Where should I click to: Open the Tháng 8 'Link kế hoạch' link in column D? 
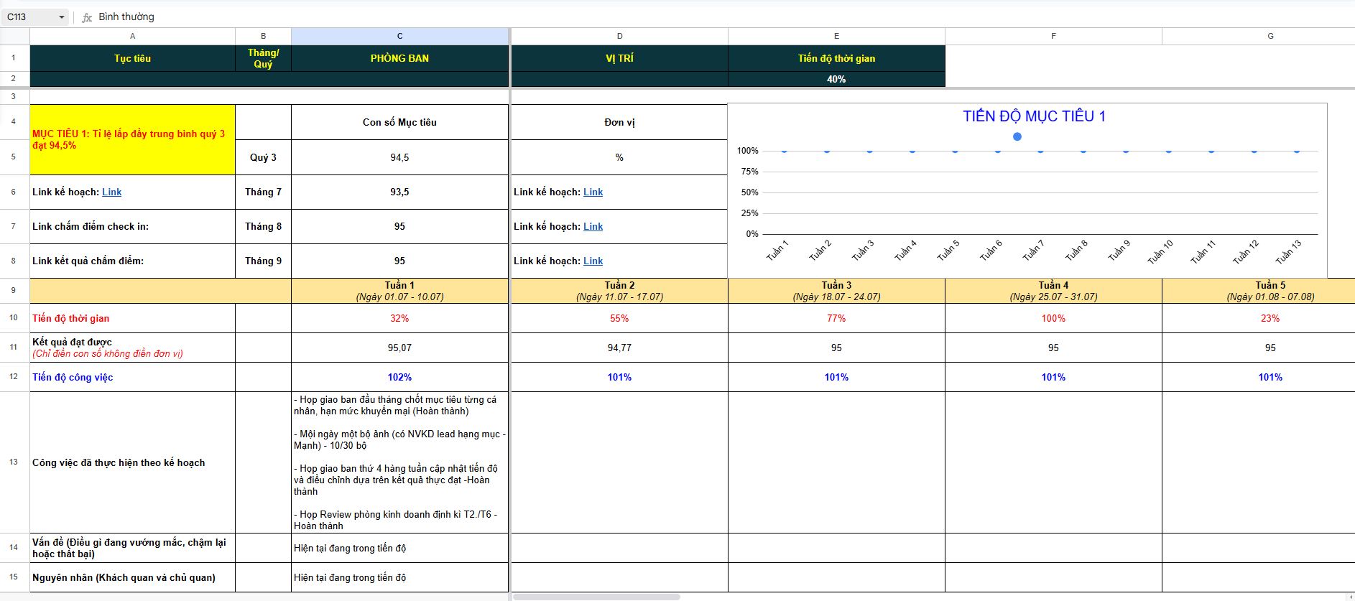tap(593, 226)
